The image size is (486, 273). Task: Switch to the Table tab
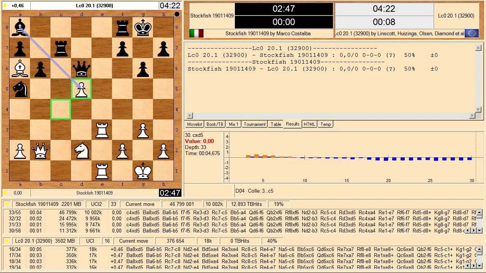(x=276, y=124)
